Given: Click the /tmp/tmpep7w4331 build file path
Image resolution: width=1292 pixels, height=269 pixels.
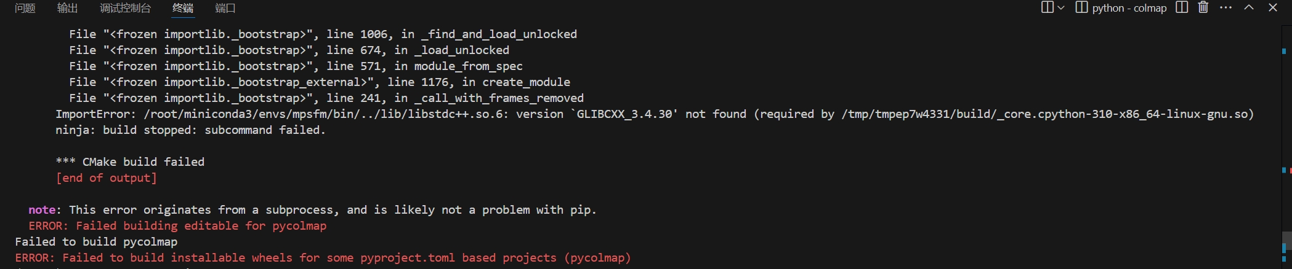Looking at the screenshot, I should [x=1046, y=114].
